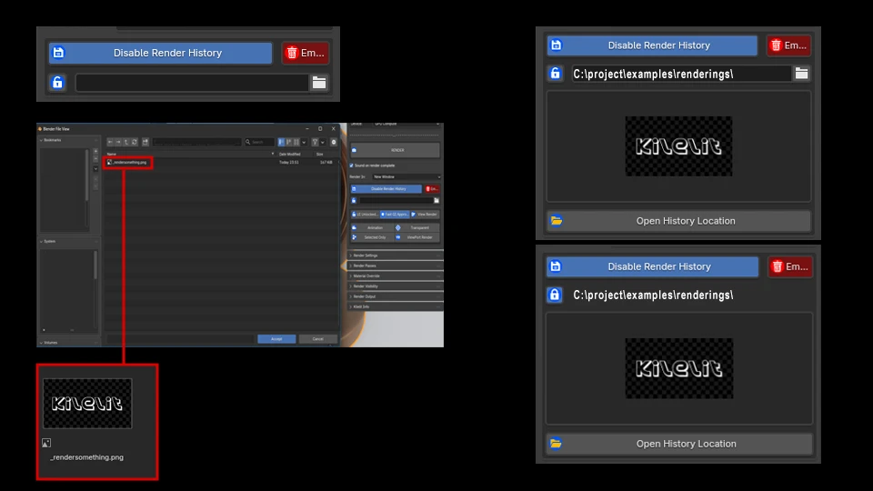Click Disable Render History above the unlocked renderings path
This screenshot has width=873, height=491.
pyautogui.click(x=652, y=45)
